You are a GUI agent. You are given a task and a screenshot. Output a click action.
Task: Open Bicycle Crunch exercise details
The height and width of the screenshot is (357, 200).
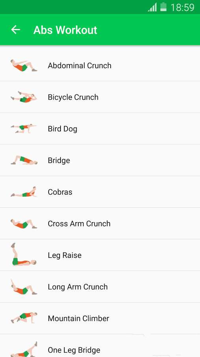(x=100, y=97)
